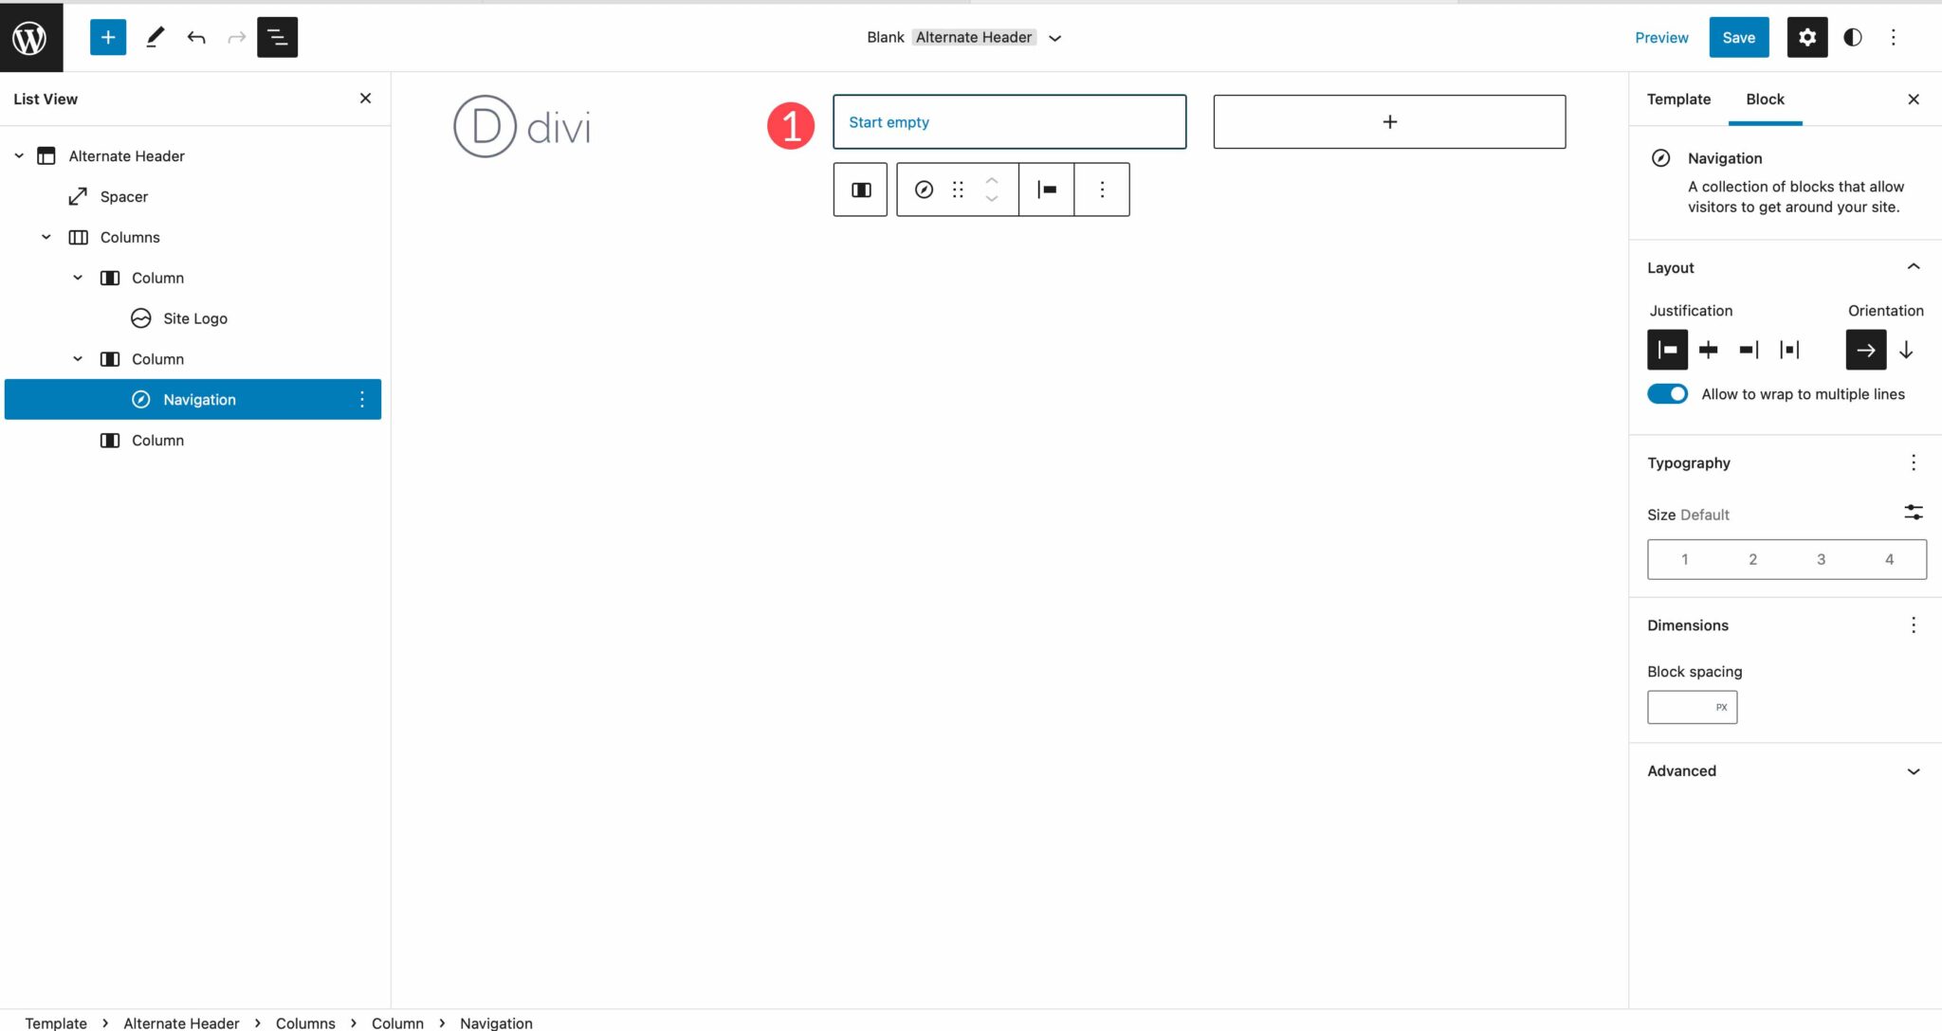Select typography size option 2
The height and width of the screenshot is (1031, 1942).
tap(1753, 558)
